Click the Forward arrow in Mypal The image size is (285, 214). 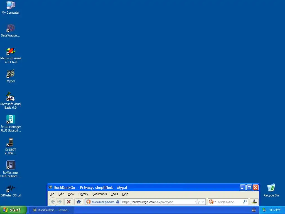60,202
